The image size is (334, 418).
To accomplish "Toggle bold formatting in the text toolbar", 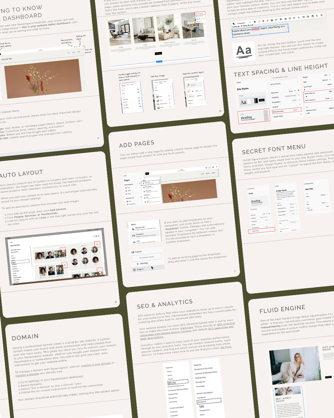I will click(x=255, y=22).
